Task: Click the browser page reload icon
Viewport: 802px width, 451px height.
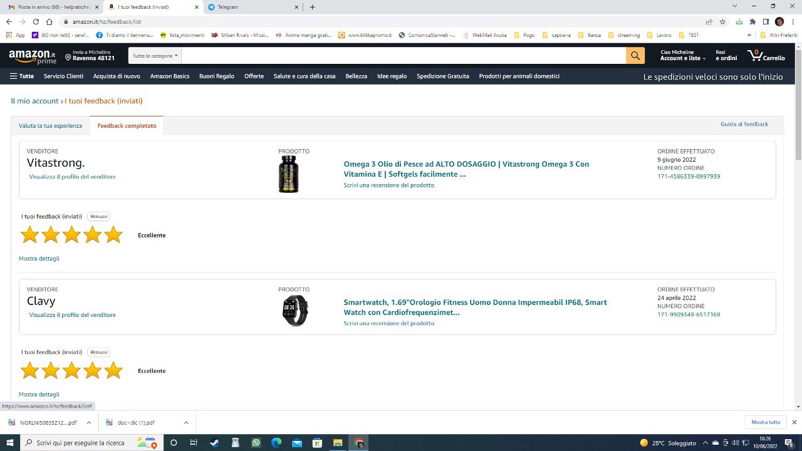Action: point(36,21)
